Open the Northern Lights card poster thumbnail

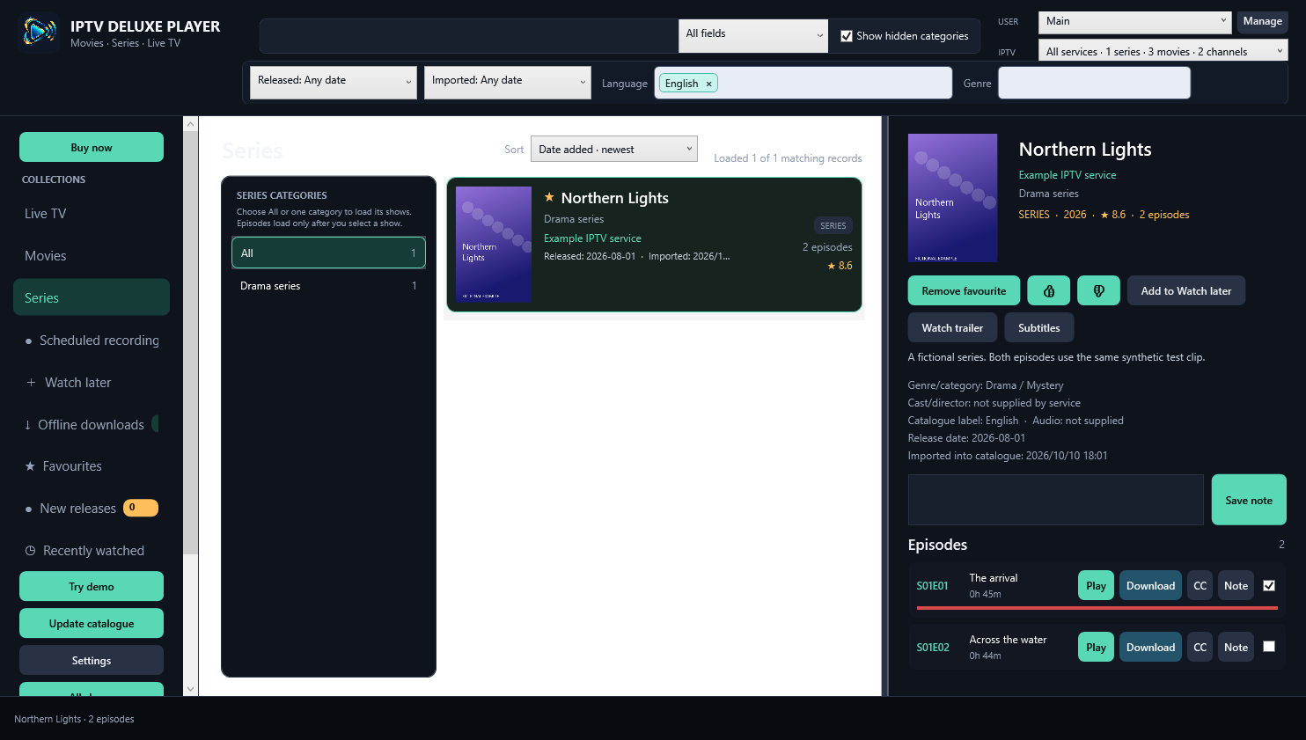pos(494,244)
